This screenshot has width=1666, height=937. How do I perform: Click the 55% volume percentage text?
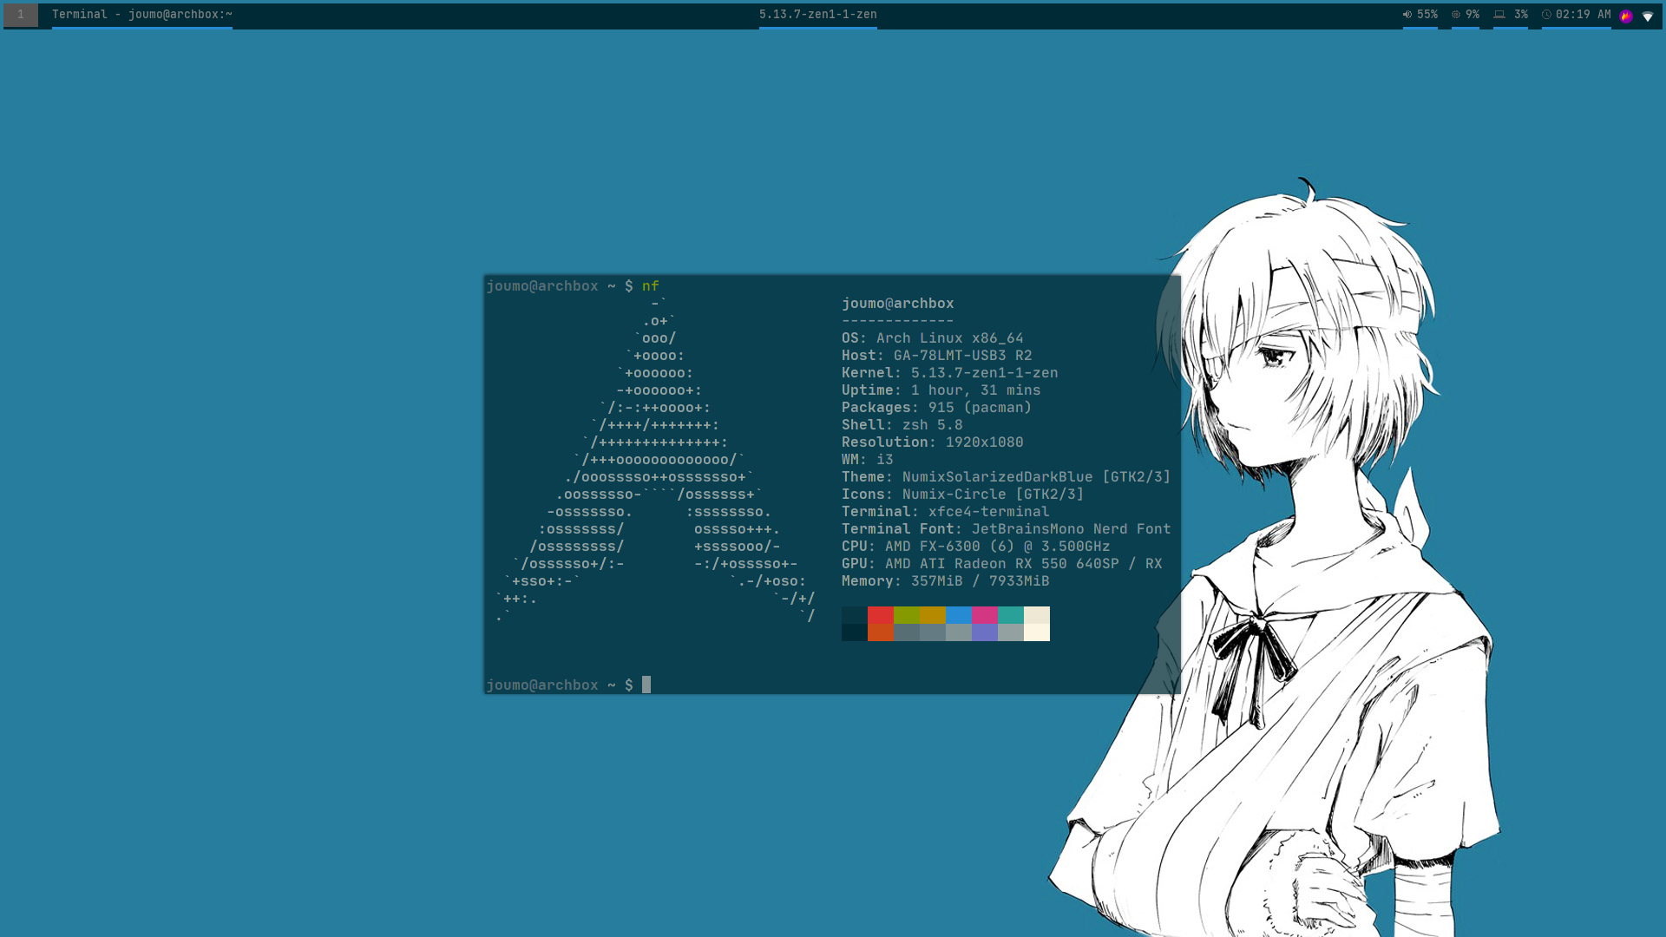[1427, 15]
